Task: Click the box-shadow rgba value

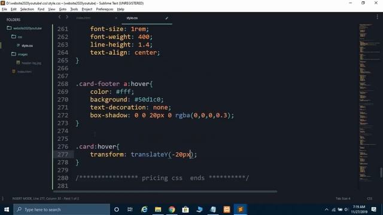Action: click(205, 115)
